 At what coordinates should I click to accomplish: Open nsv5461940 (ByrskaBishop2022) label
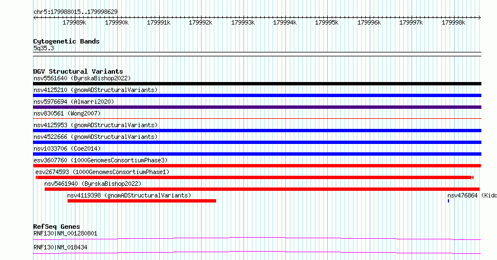(x=93, y=184)
